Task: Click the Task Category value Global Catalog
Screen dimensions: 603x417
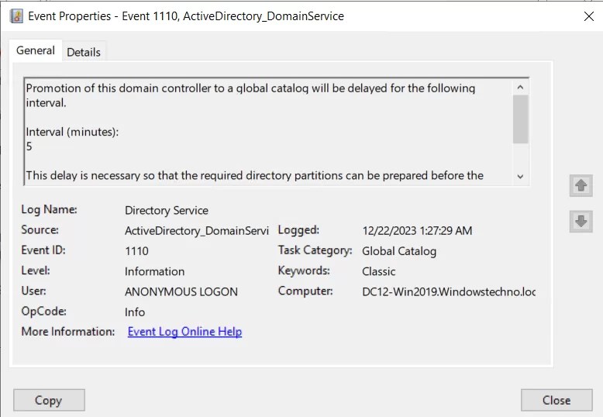Action: tap(399, 251)
